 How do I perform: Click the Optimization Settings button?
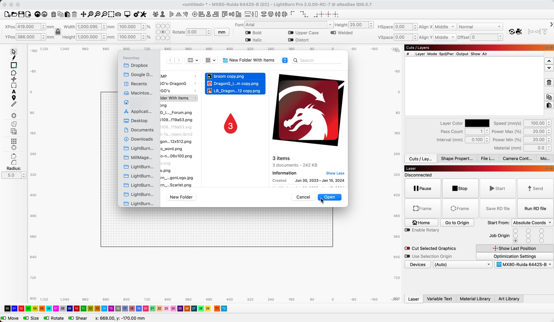pyautogui.click(x=514, y=256)
